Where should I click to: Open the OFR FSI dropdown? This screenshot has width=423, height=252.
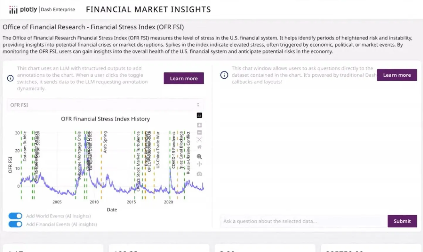point(105,105)
